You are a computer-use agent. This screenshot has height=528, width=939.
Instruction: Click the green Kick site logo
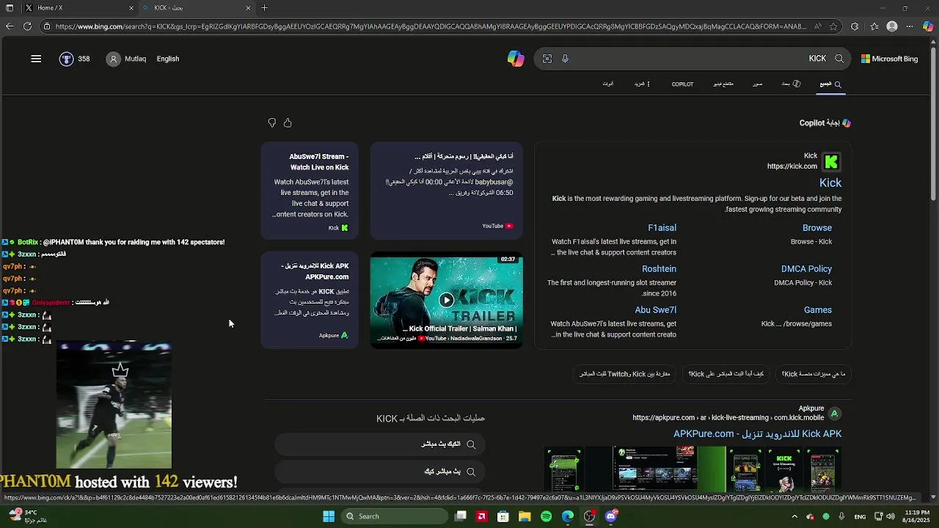pos(831,161)
